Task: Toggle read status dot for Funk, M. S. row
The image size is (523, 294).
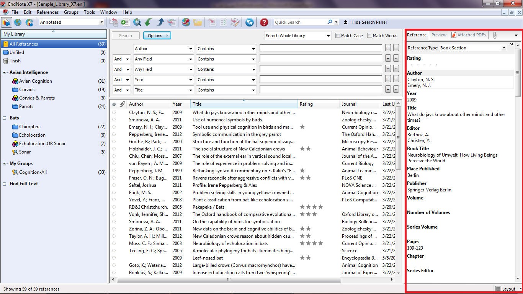Action: pyautogui.click(x=114, y=193)
